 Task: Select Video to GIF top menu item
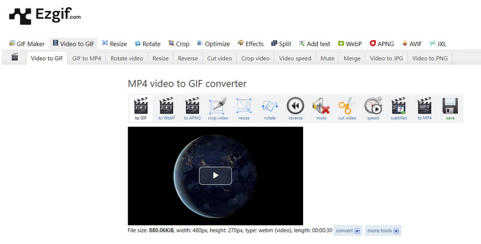point(73,44)
